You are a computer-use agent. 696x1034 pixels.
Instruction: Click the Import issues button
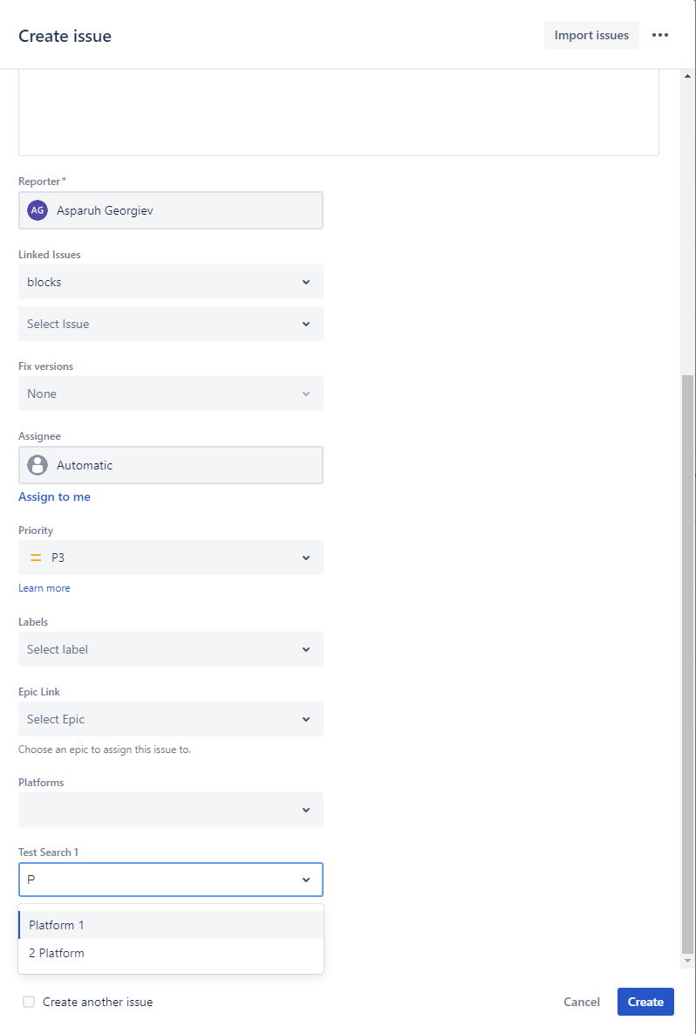591,35
